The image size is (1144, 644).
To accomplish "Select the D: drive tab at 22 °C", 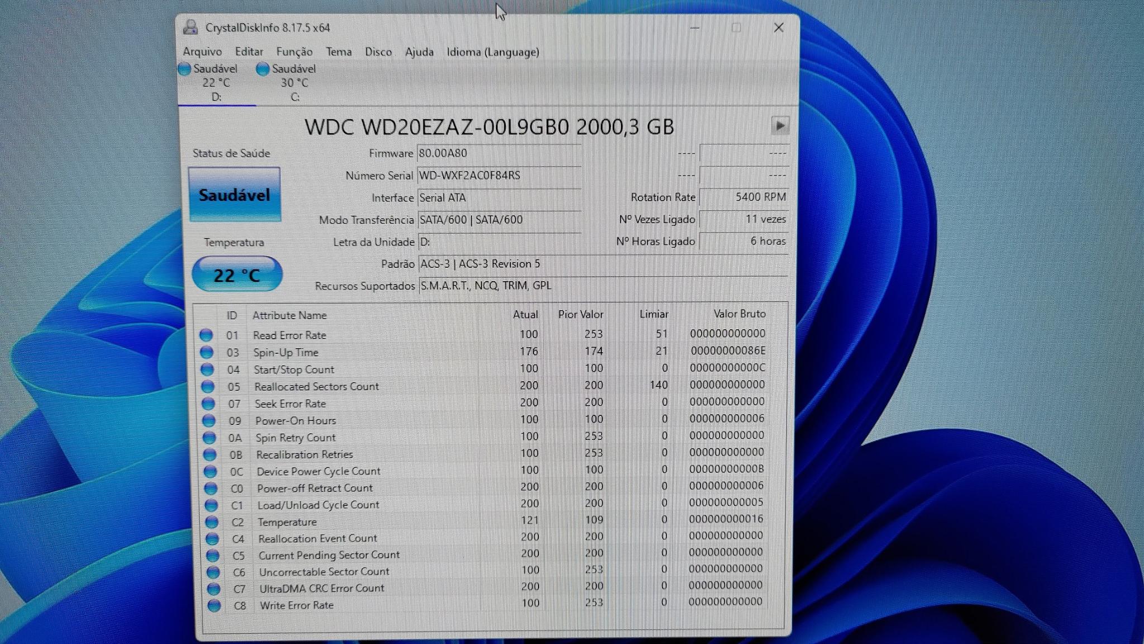I will click(x=216, y=83).
